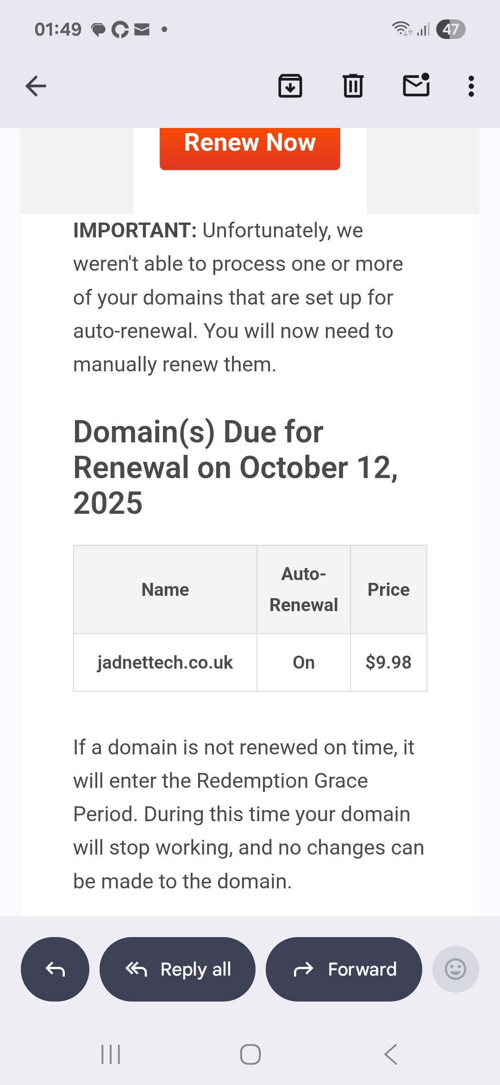Forward this email
500x1085 pixels.
click(x=344, y=969)
